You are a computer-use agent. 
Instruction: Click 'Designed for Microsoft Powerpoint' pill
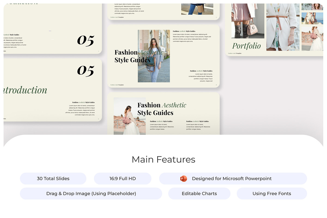233,178
